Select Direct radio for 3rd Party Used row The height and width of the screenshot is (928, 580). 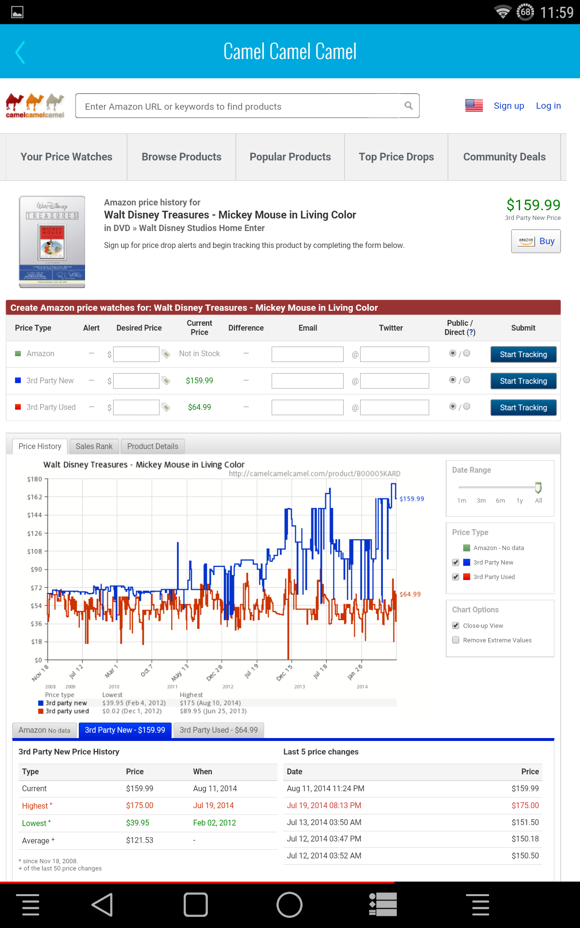point(467,406)
